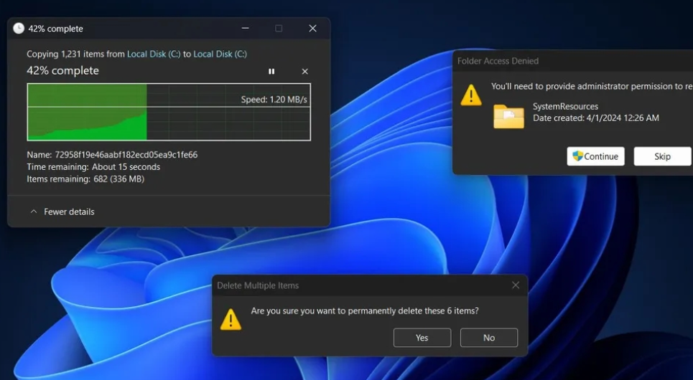Image resolution: width=693 pixels, height=380 pixels.
Task: Confirm permanent deletion with Yes
Action: (x=422, y=338)
